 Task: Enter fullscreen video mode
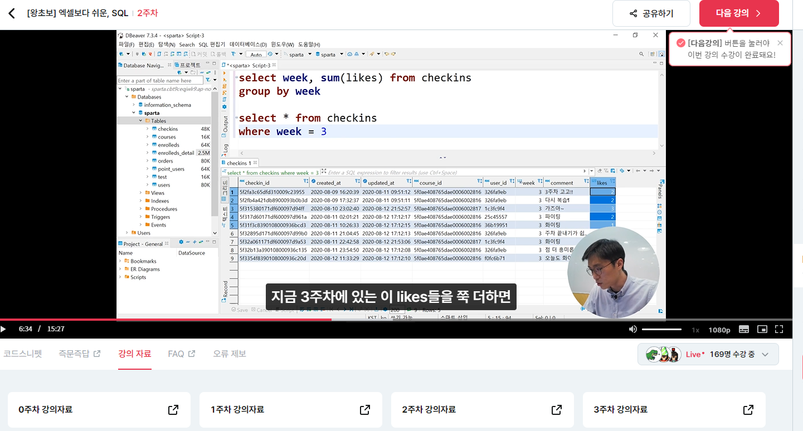tap(779, 329)
